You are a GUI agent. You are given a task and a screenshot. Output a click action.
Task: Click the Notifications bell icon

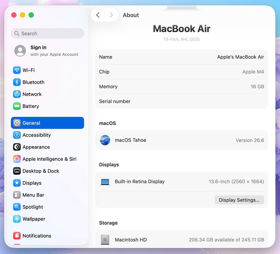pos(17,236)
